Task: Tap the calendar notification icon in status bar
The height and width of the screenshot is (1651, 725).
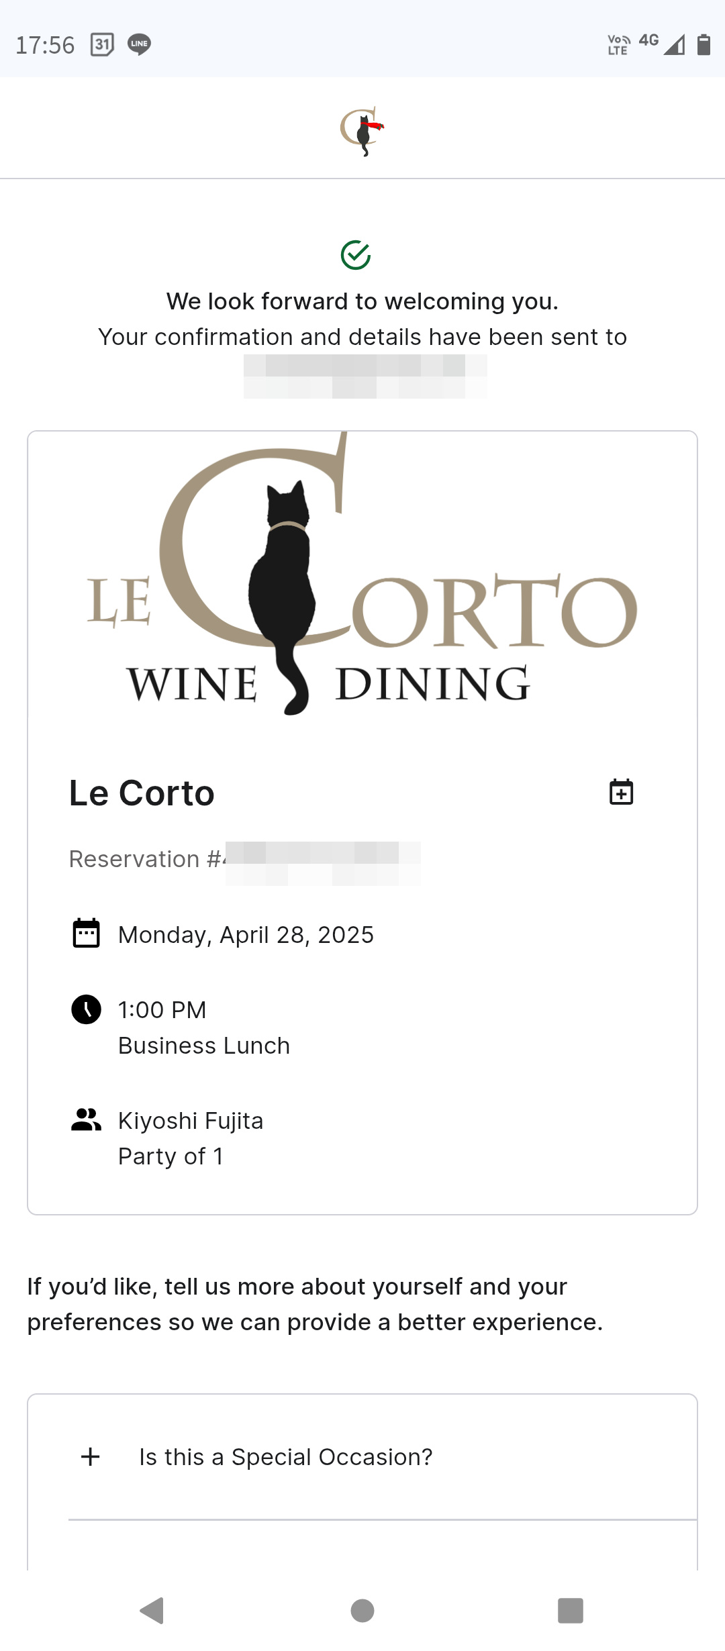Action: tap(102, 44)
